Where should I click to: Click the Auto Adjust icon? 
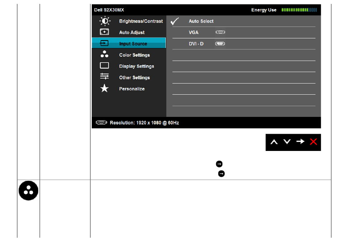(x=104, y=32)
